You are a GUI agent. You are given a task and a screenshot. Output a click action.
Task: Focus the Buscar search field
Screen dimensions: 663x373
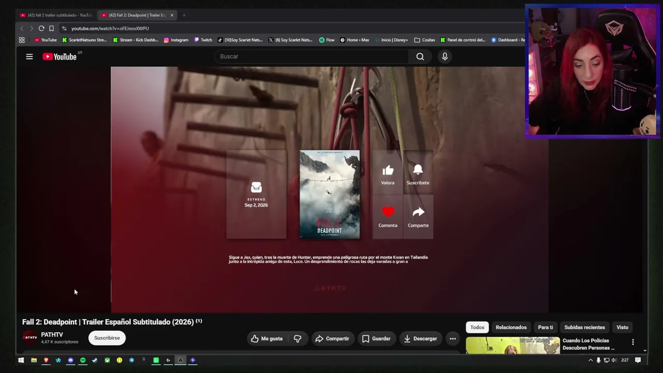[312, 56]
